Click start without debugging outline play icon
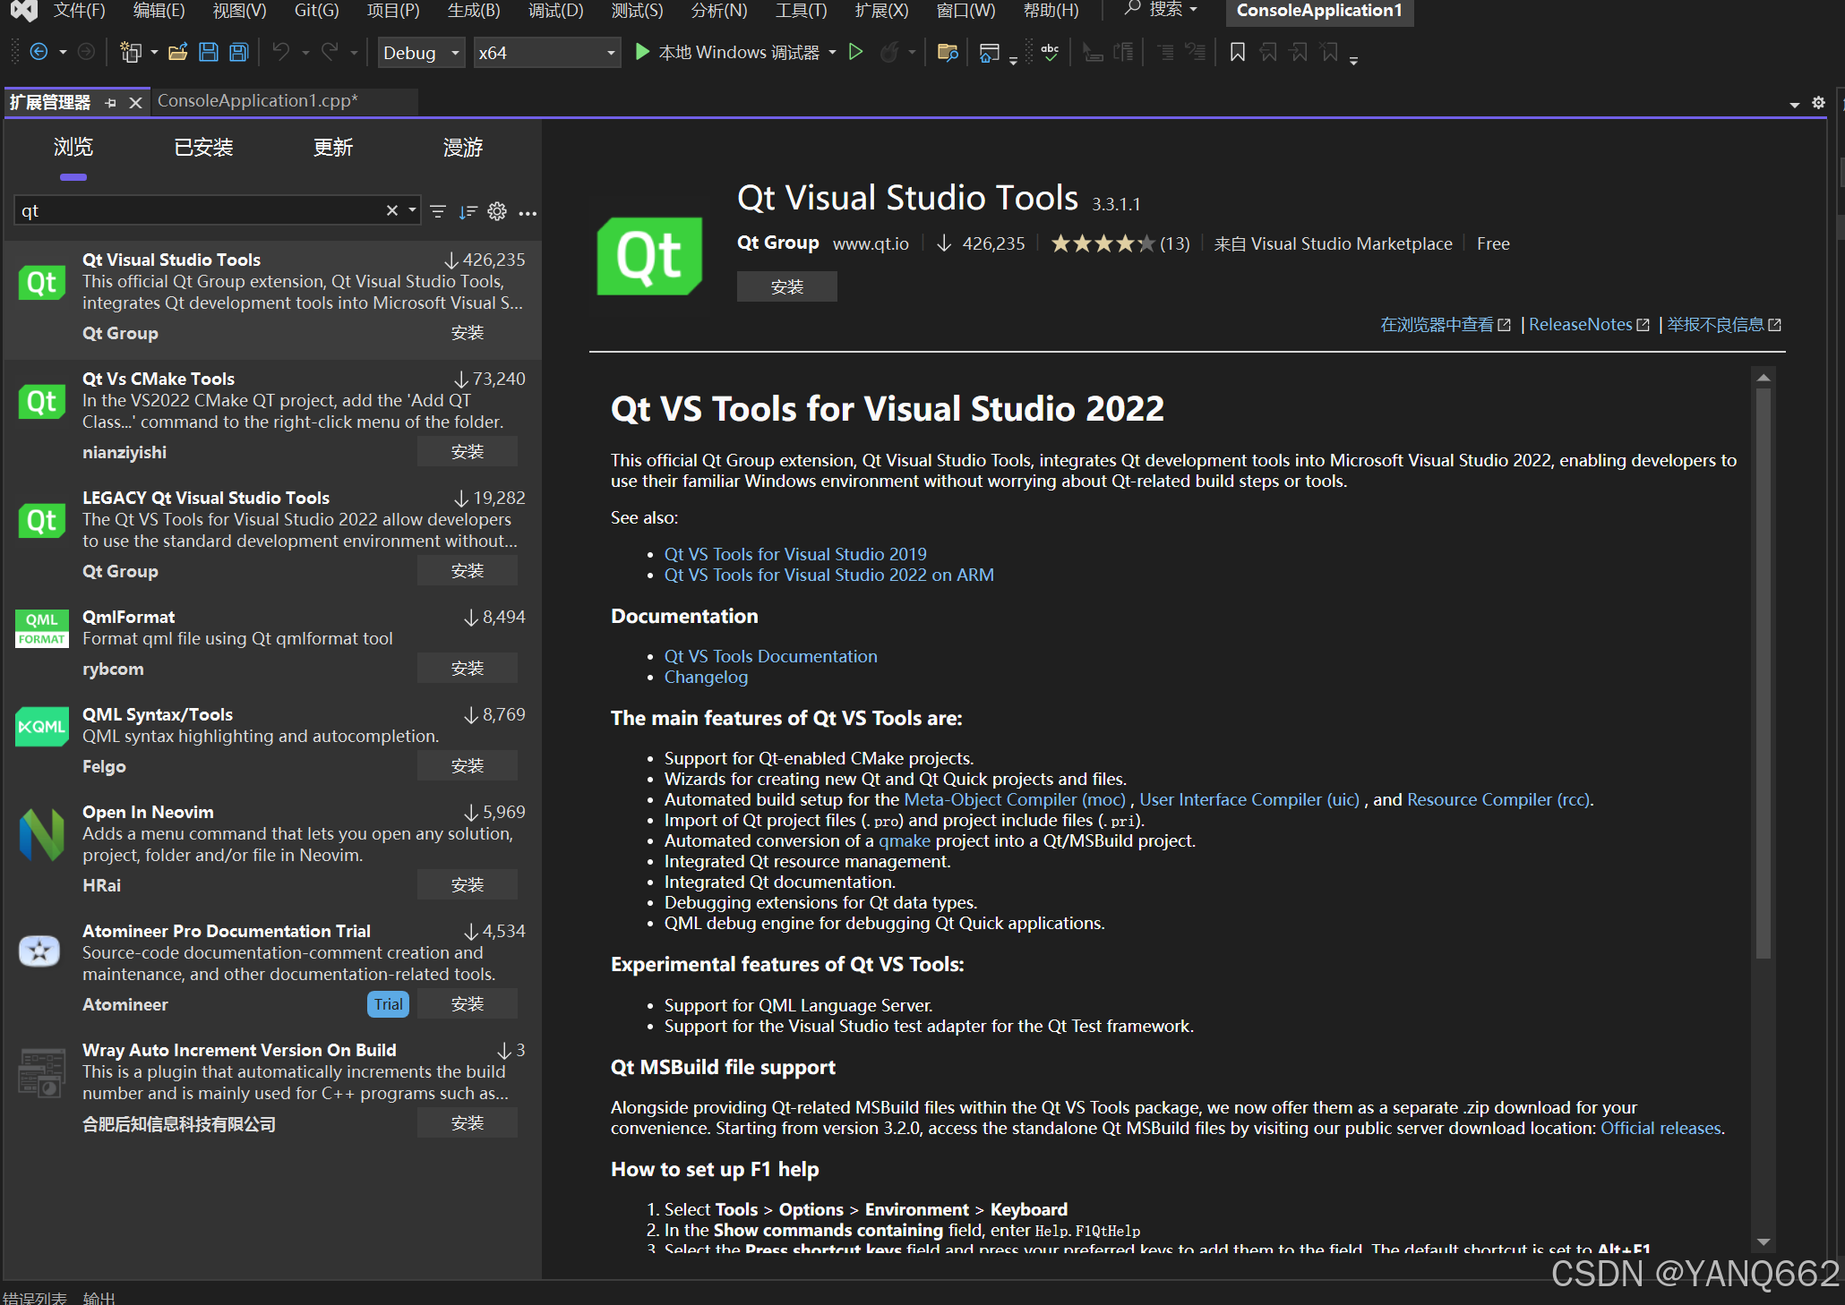1845x1305 pixels. click(x=855, y=53)
